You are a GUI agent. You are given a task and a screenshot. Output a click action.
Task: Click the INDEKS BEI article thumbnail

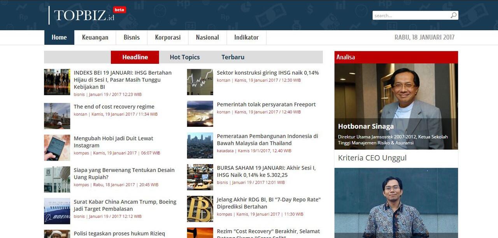tap(57, 82)
